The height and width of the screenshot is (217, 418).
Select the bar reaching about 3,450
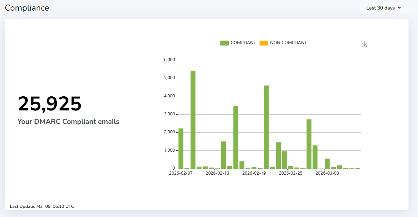point(236,137)
